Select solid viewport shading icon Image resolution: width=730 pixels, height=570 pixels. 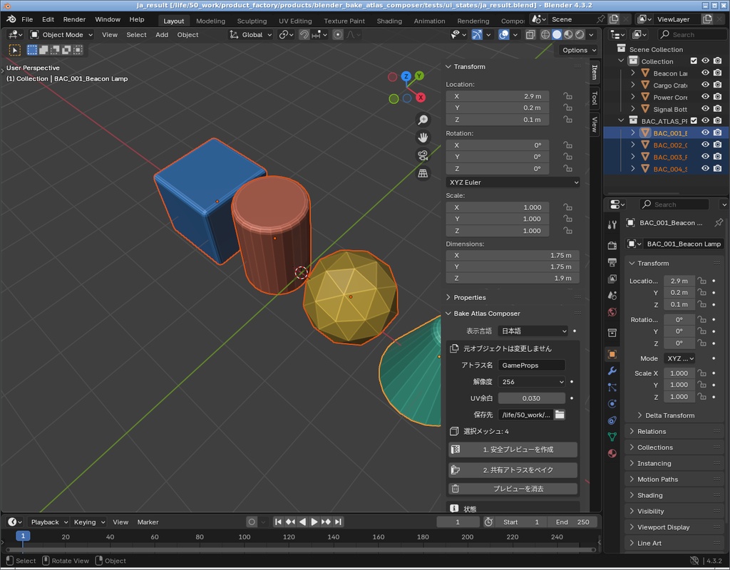coord(557,34)
